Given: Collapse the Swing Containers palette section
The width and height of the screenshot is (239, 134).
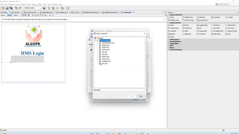Looking at the screenshot, I should (x=169, y=15).
